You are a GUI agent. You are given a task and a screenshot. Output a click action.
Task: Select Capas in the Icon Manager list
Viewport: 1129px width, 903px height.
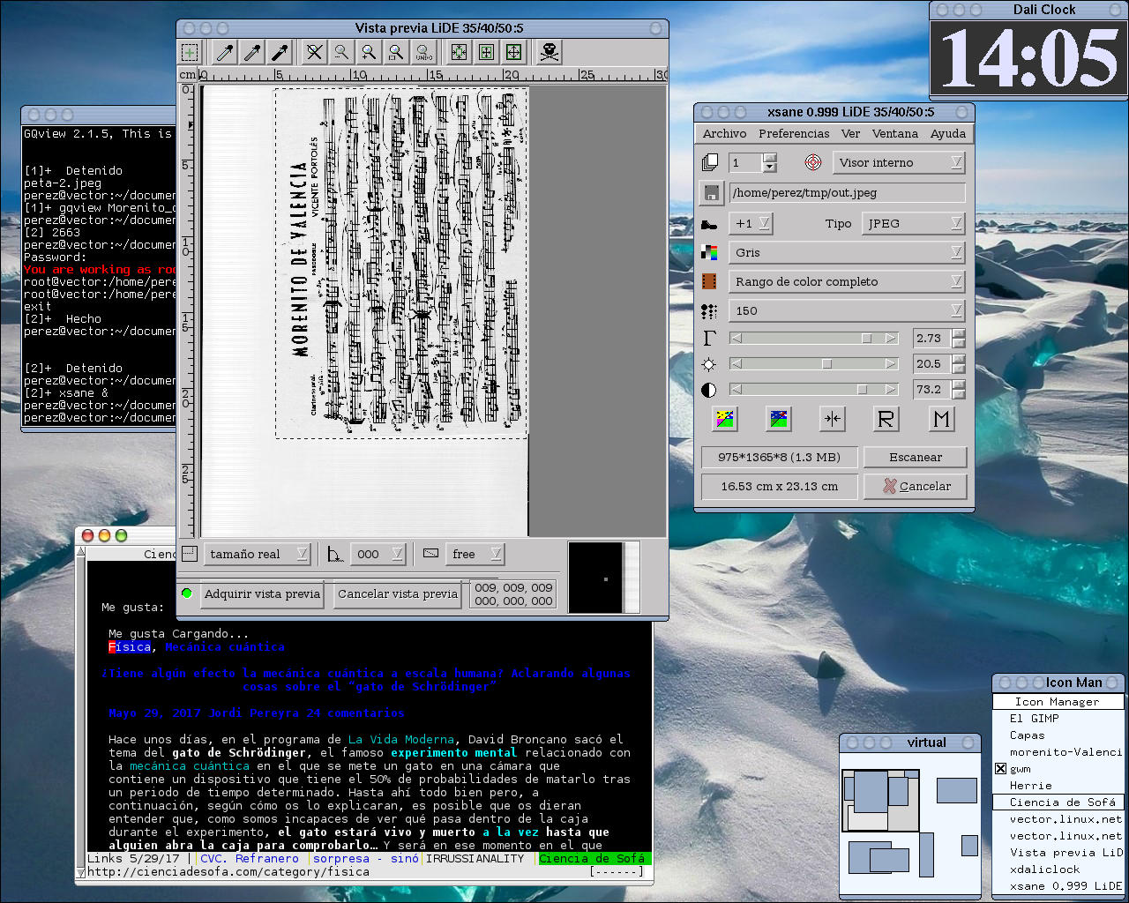click(x=1027, y=735)
